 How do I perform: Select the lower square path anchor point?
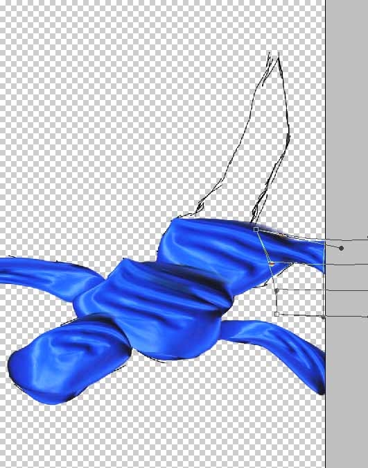pyautogui.click(x=277, y=314)
